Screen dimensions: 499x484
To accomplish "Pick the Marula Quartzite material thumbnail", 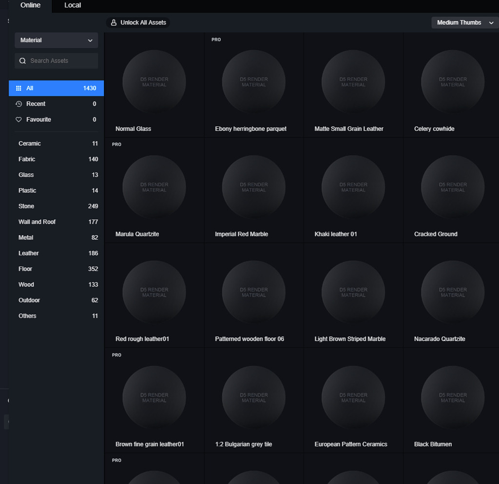I will pos(154,187).
